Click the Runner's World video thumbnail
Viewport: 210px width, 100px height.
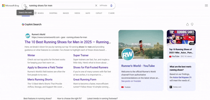coord(141,44)
